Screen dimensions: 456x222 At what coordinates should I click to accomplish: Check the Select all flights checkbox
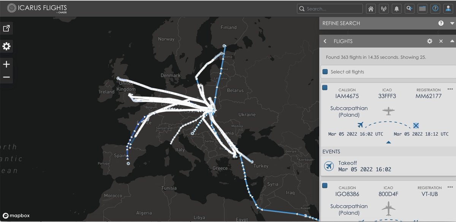[325, 72]
